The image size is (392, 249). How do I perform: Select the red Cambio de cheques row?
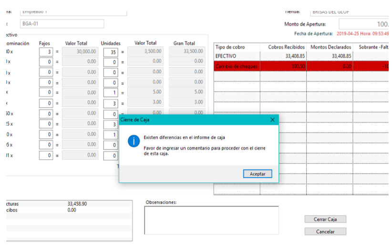301,66
